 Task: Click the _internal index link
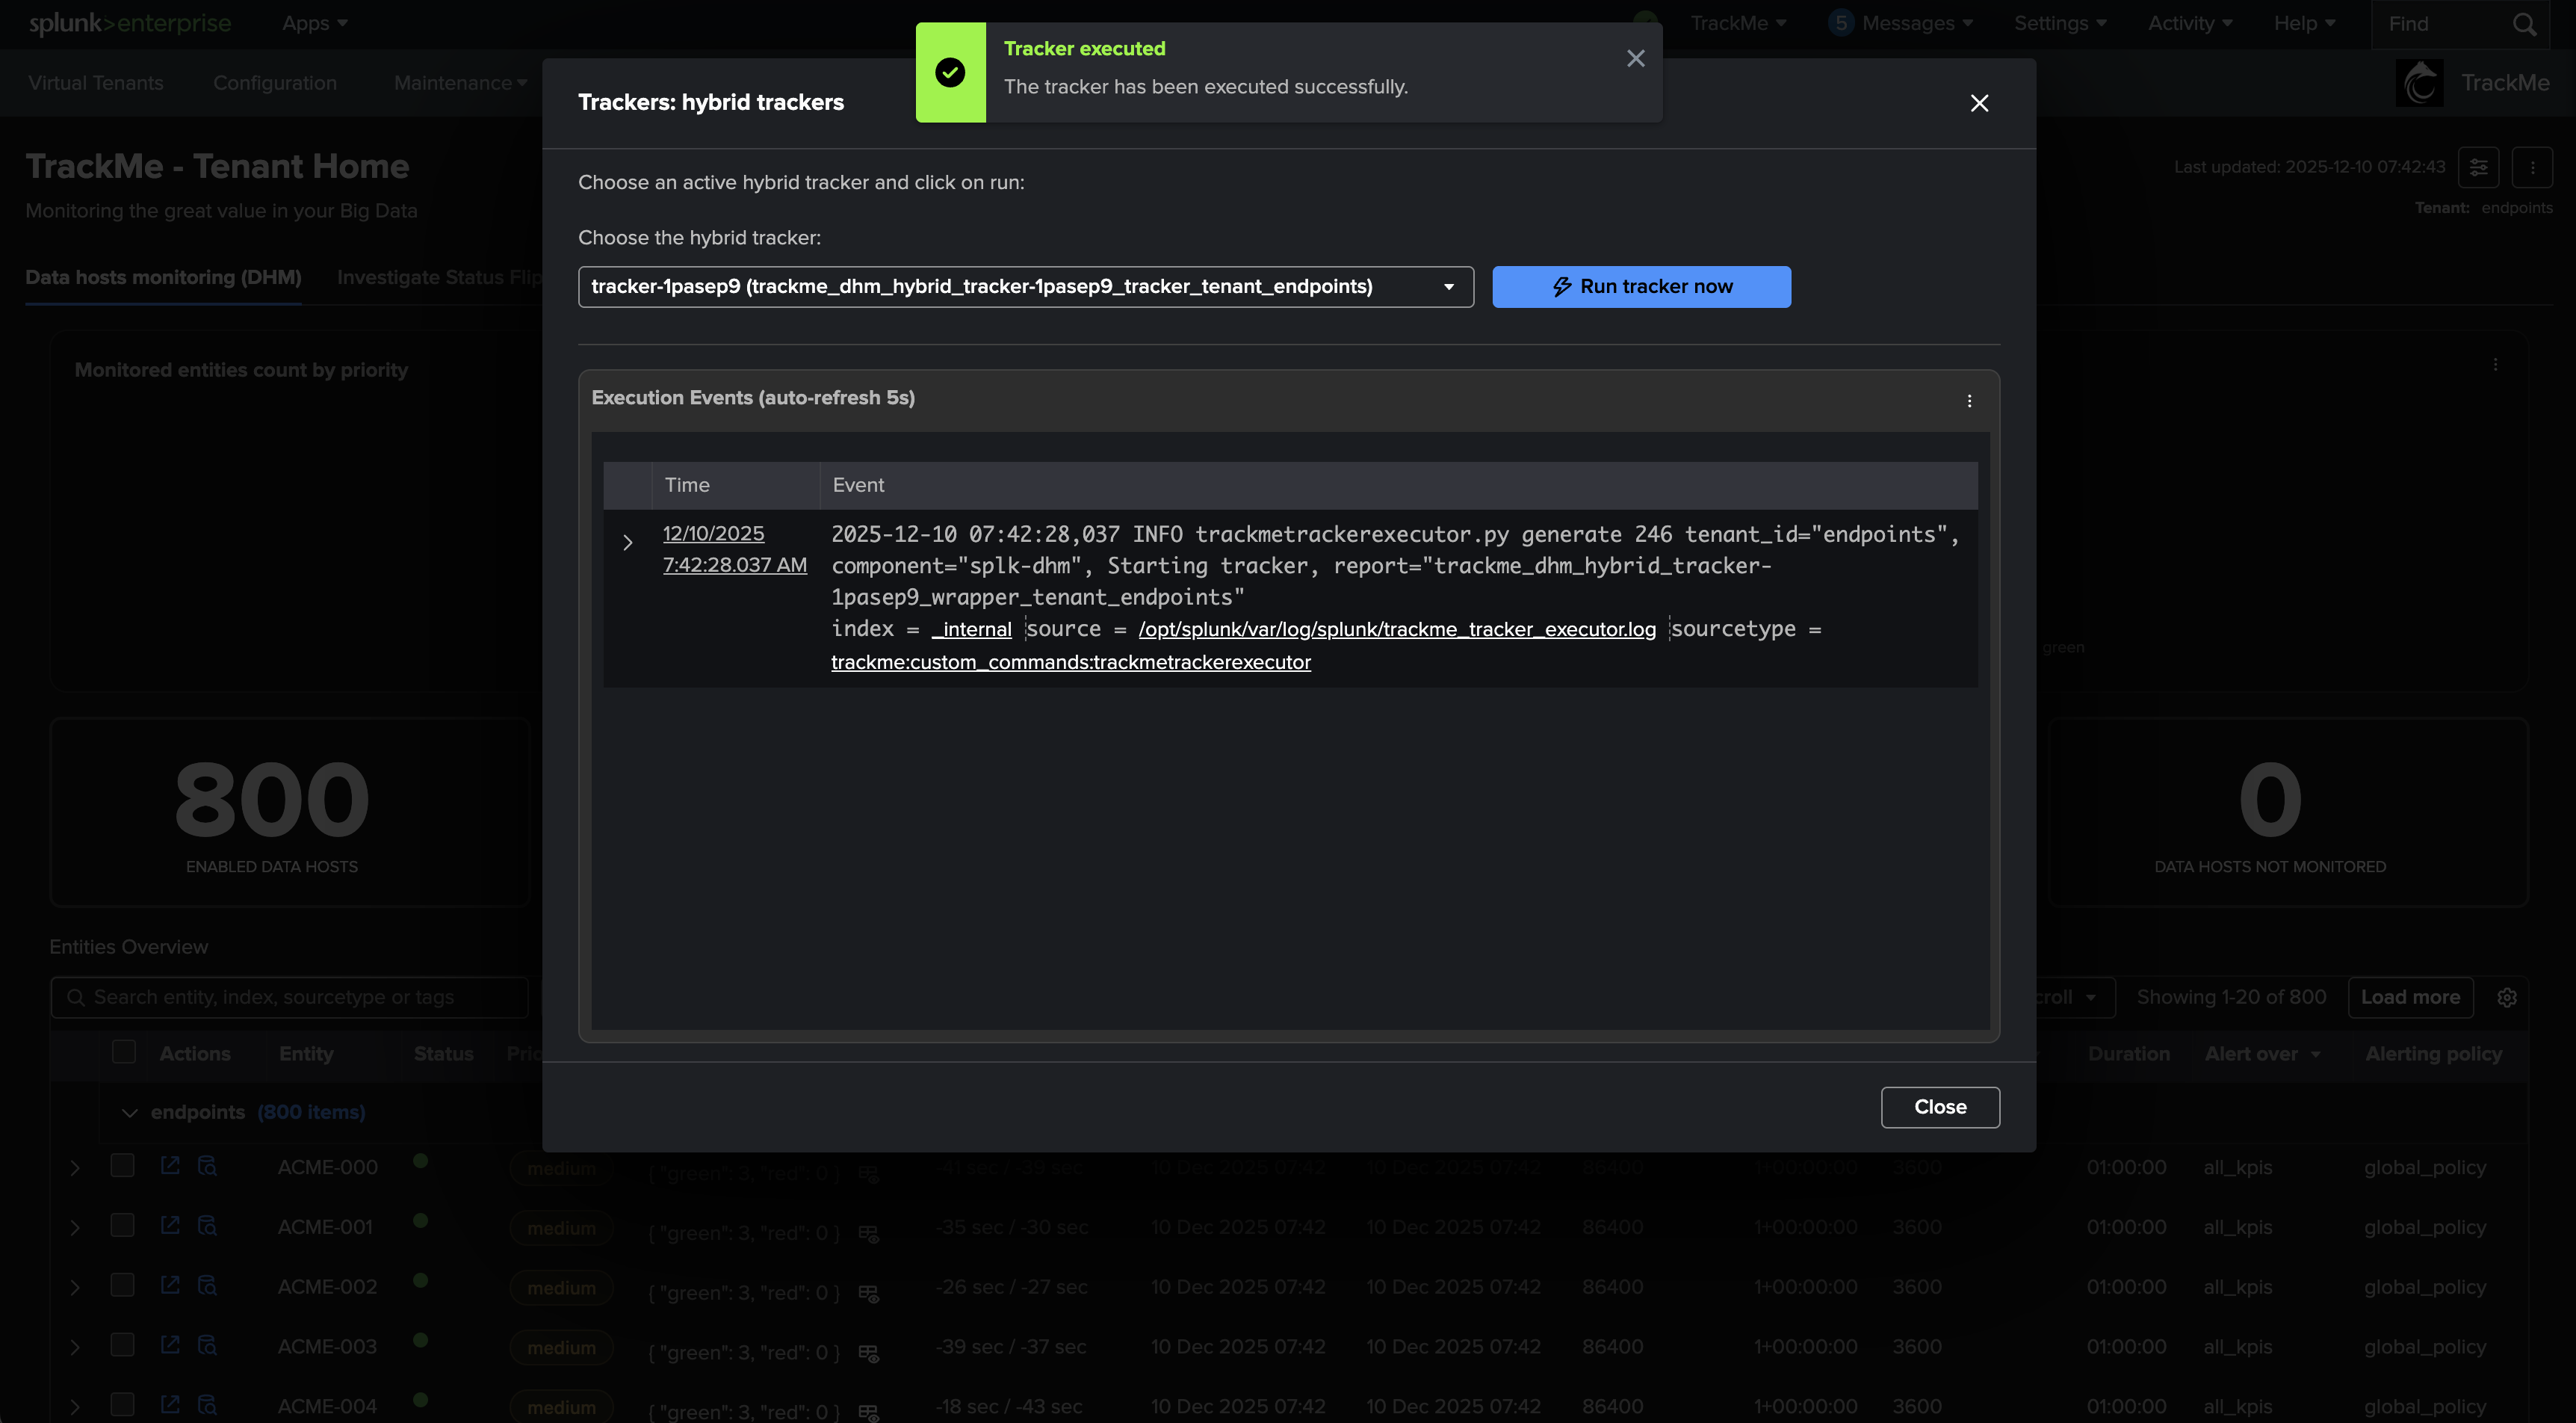tap(971, 629)
